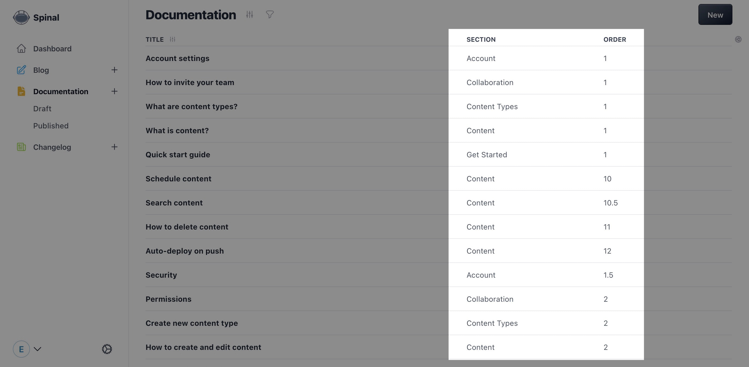Image resolution: width=749 pixels, height=367 pixels.
Task: Add new Changelog entry with plus
Action: coord(114,147)
